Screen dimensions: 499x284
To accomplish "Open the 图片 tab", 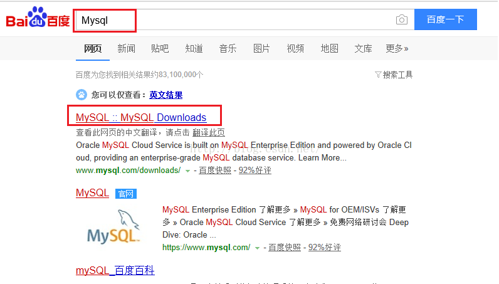I will pos(261,49).
